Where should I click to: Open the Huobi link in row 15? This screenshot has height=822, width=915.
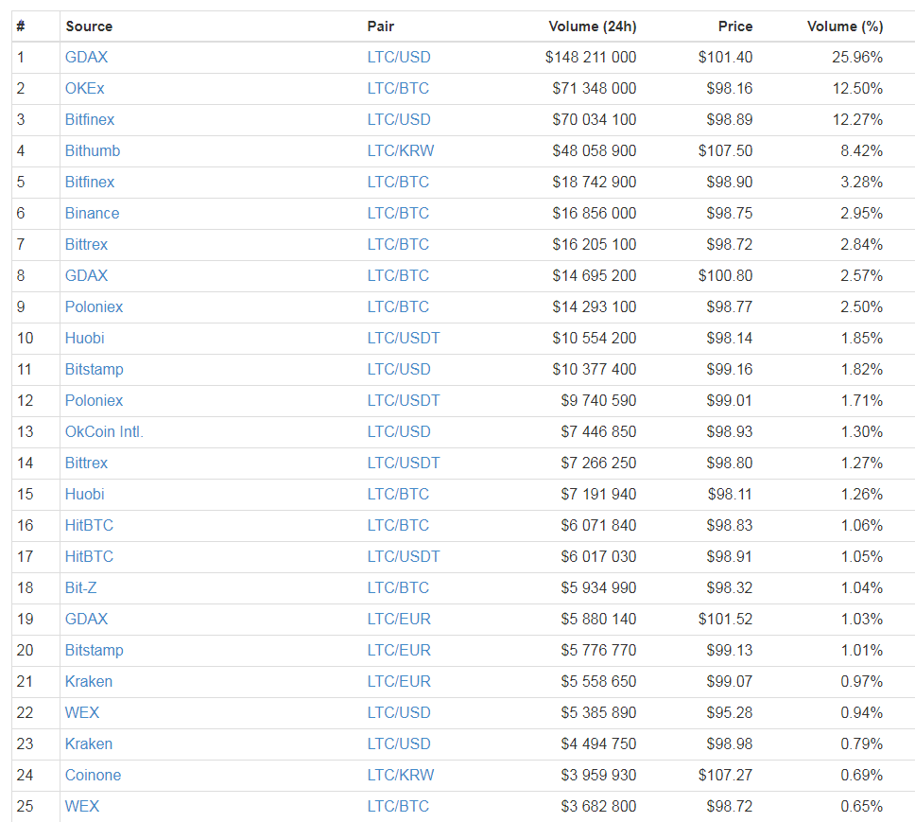pyautogui.click(x=85, y=495)
